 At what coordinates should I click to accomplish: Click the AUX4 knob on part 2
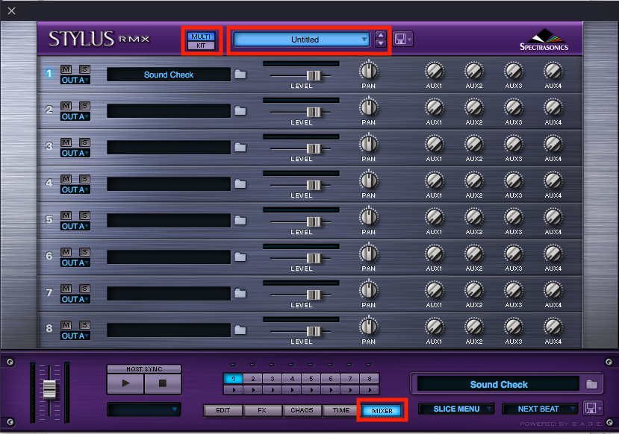click(553, 107)
